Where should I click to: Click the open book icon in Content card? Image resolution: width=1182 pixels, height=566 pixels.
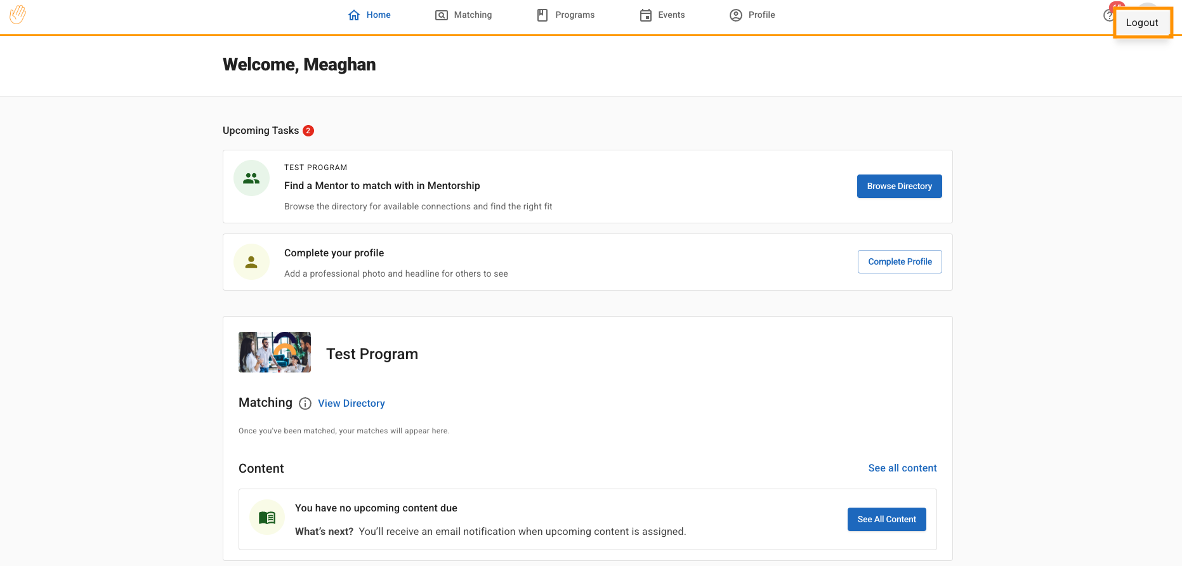click(267, 518)
